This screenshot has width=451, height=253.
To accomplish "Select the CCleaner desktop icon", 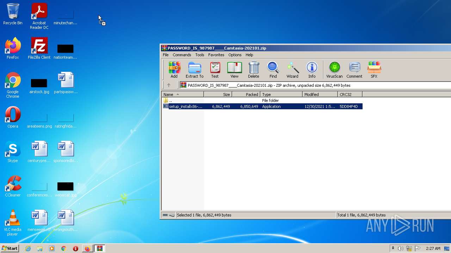I will (13, 186).
